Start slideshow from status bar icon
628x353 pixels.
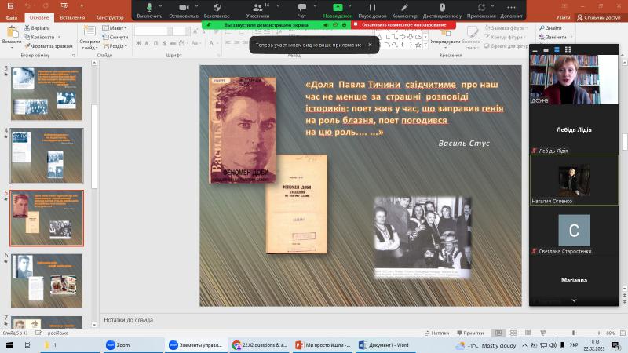point(542,333)
